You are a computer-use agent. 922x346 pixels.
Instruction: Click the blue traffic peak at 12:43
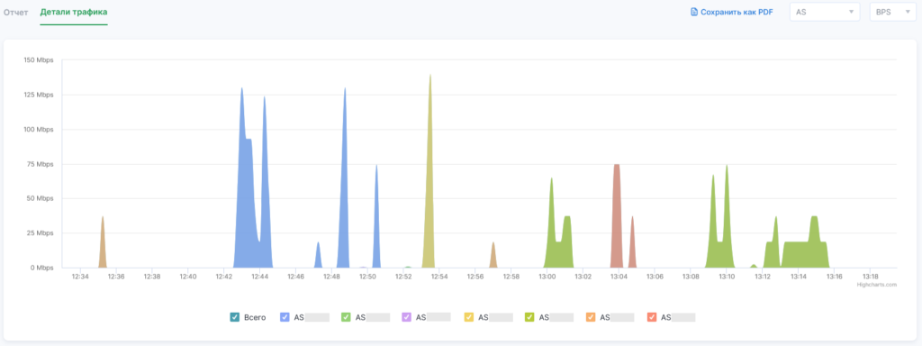[242, 177]
